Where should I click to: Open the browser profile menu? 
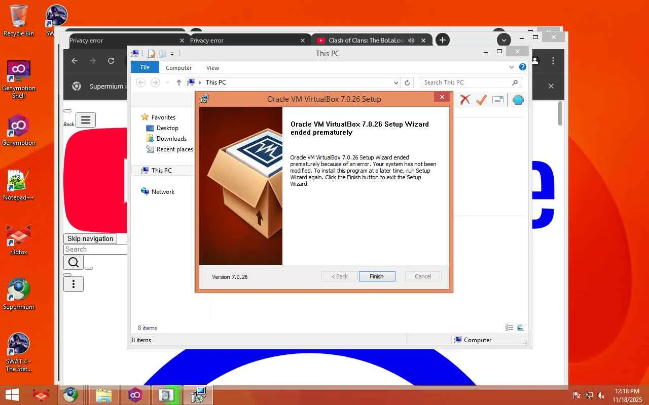coord(535,61)
